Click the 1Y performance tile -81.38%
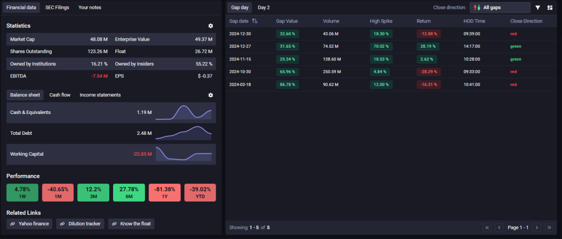The image size is (562, 239). [x=165, y=193]
